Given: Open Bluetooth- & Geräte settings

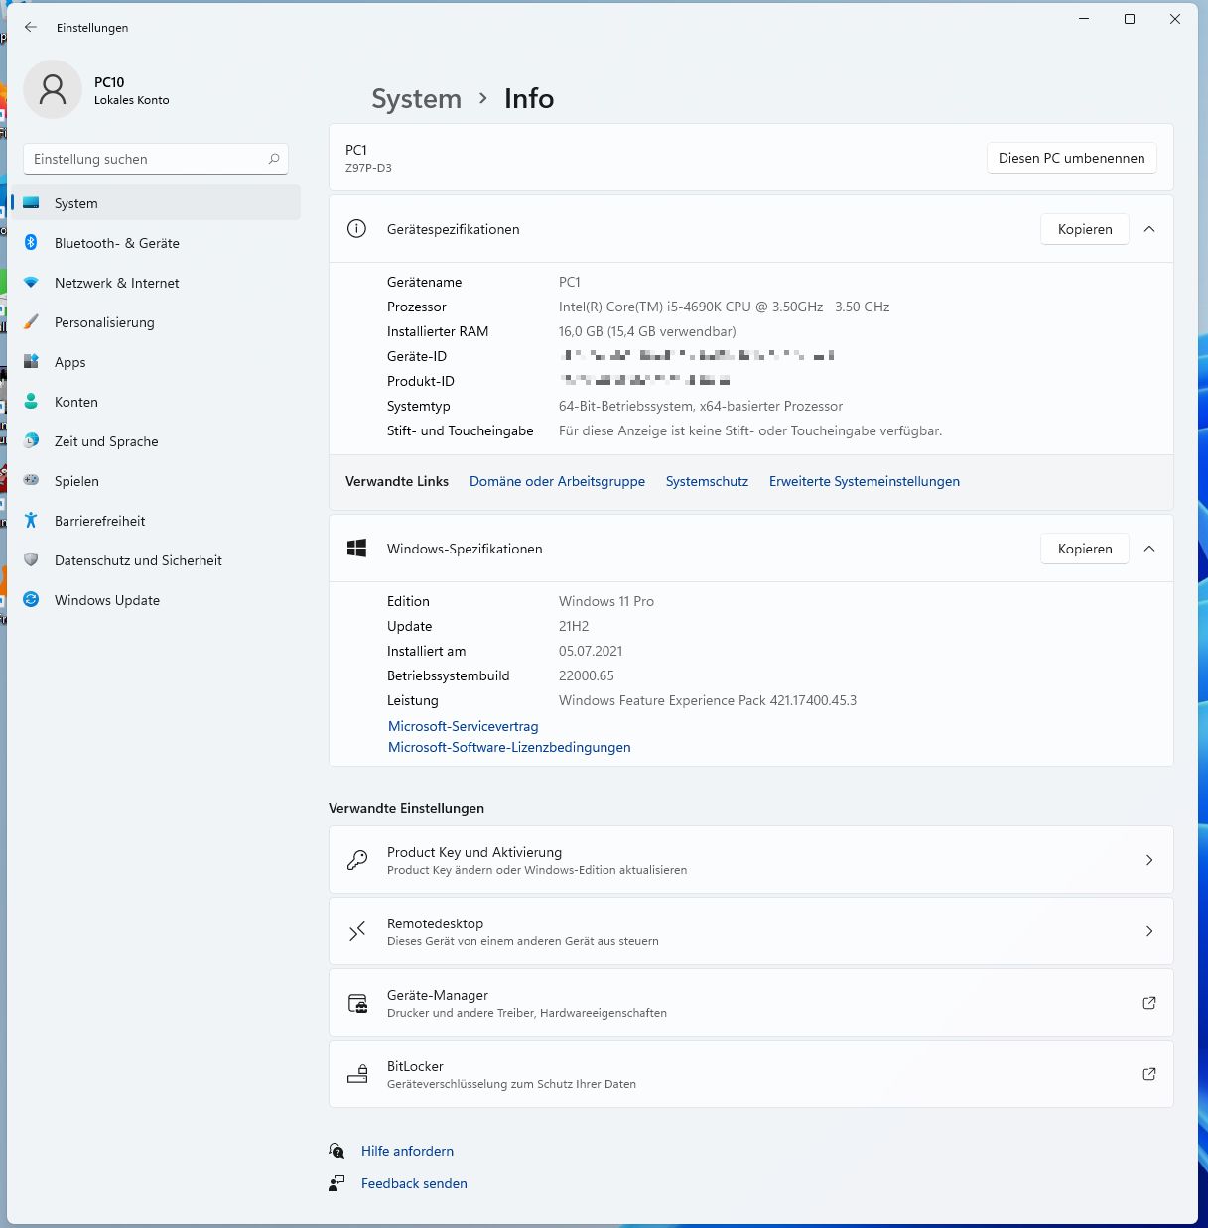Looking at the screenshot, I should tap(155, 243).
